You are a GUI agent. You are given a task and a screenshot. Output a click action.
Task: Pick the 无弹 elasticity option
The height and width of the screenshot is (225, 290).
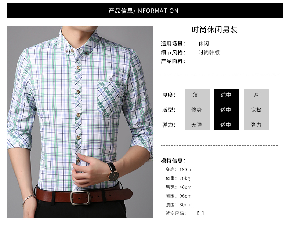(196, 125)
